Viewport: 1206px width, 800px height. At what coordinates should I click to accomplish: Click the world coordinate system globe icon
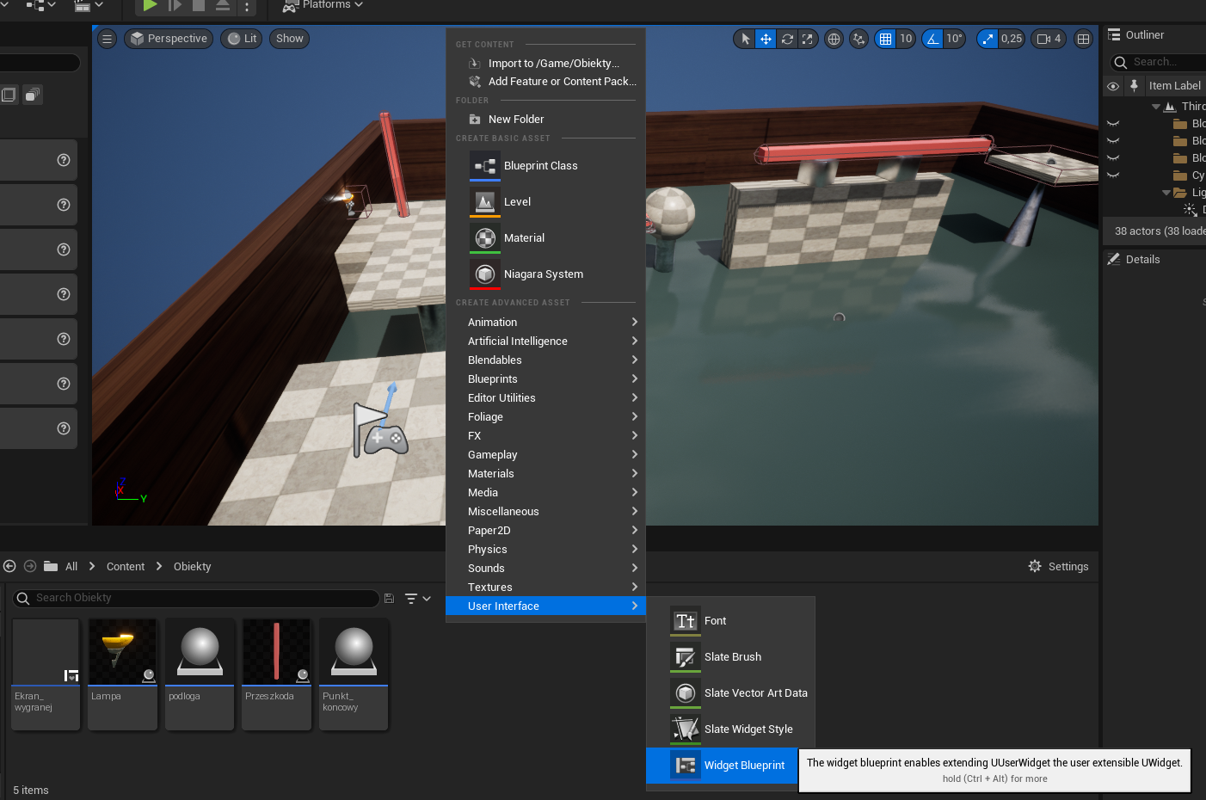(x=833, y=39)
